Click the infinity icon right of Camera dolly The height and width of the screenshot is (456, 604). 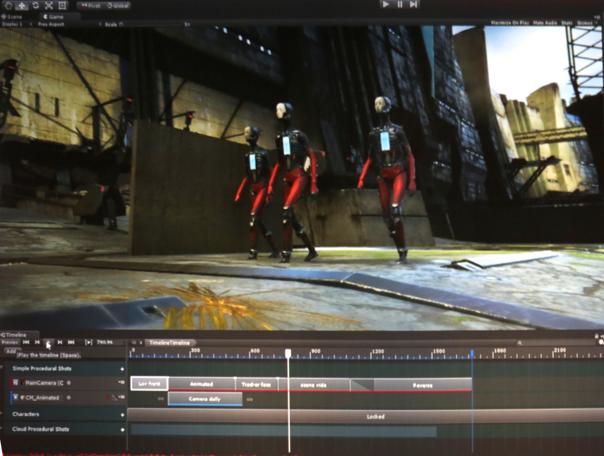[250, 400]
